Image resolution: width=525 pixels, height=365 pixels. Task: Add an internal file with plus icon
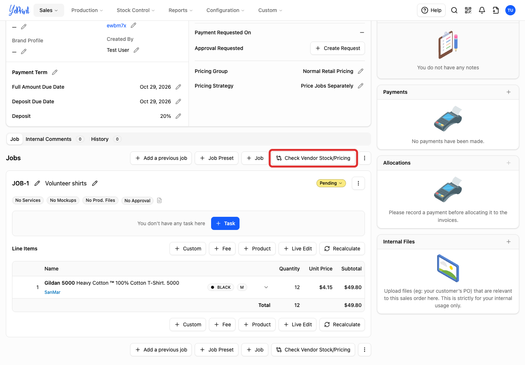tap(509, 242)
